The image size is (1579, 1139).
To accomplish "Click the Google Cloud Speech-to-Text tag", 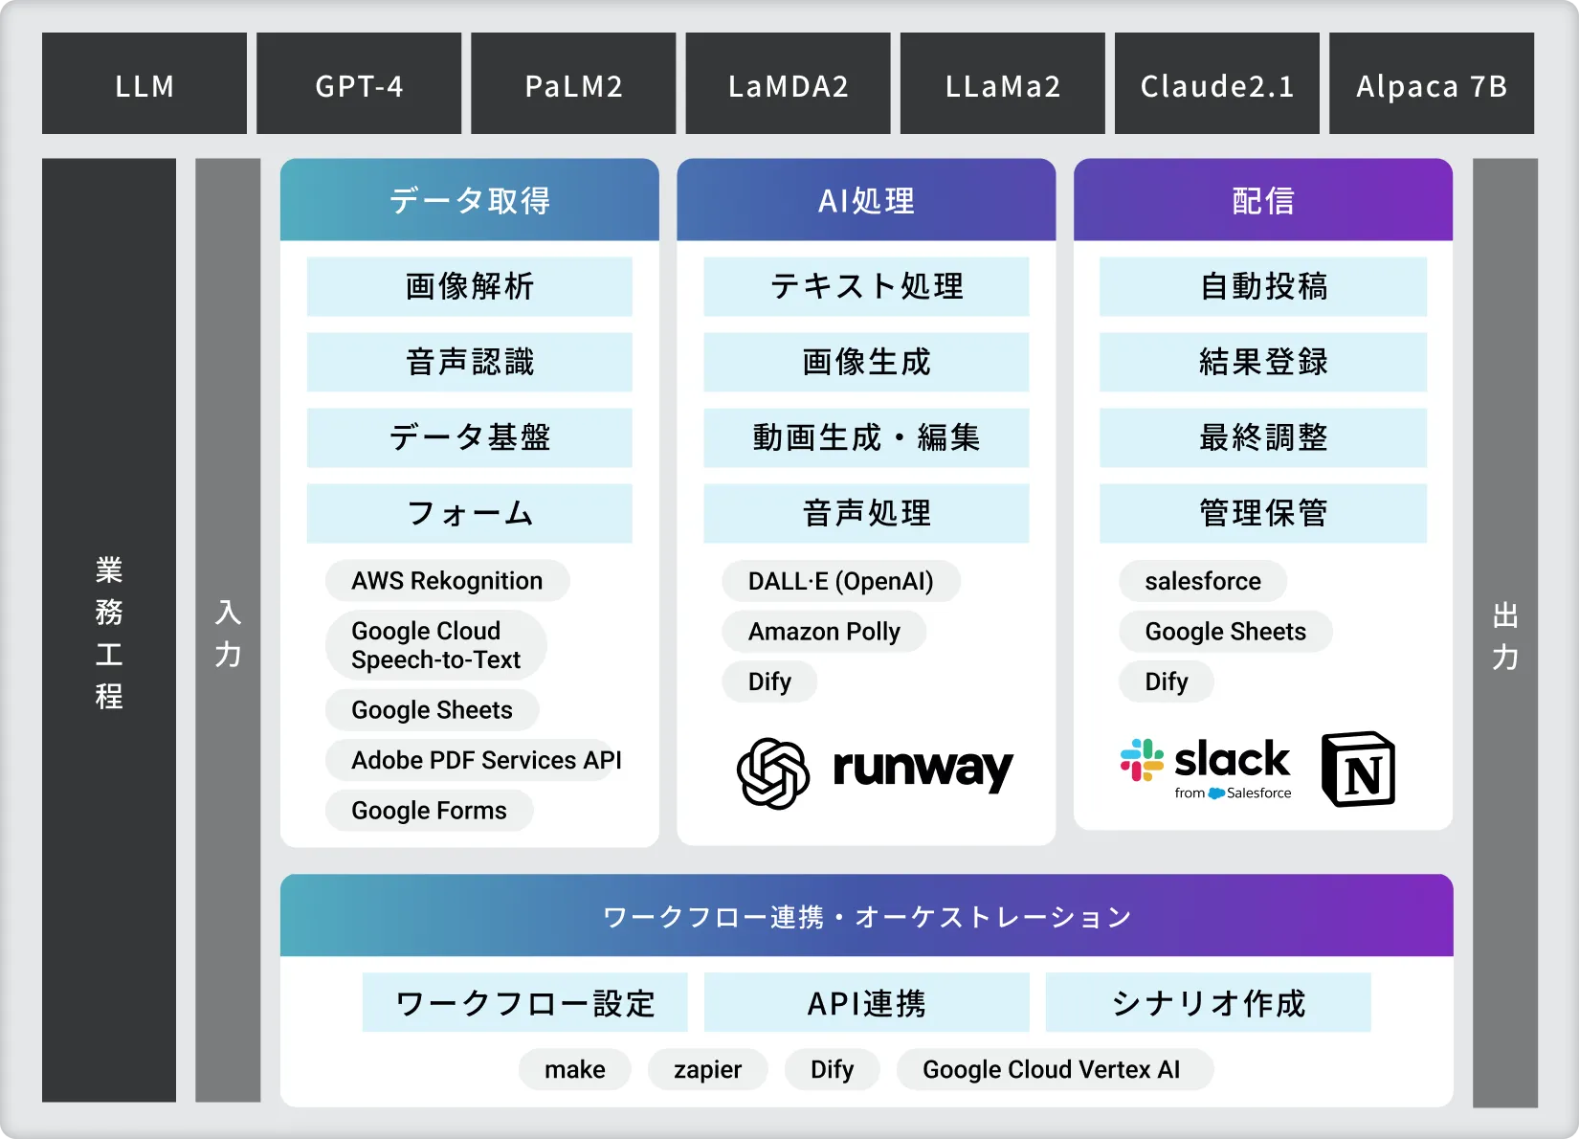I will (x=435, y=645).
